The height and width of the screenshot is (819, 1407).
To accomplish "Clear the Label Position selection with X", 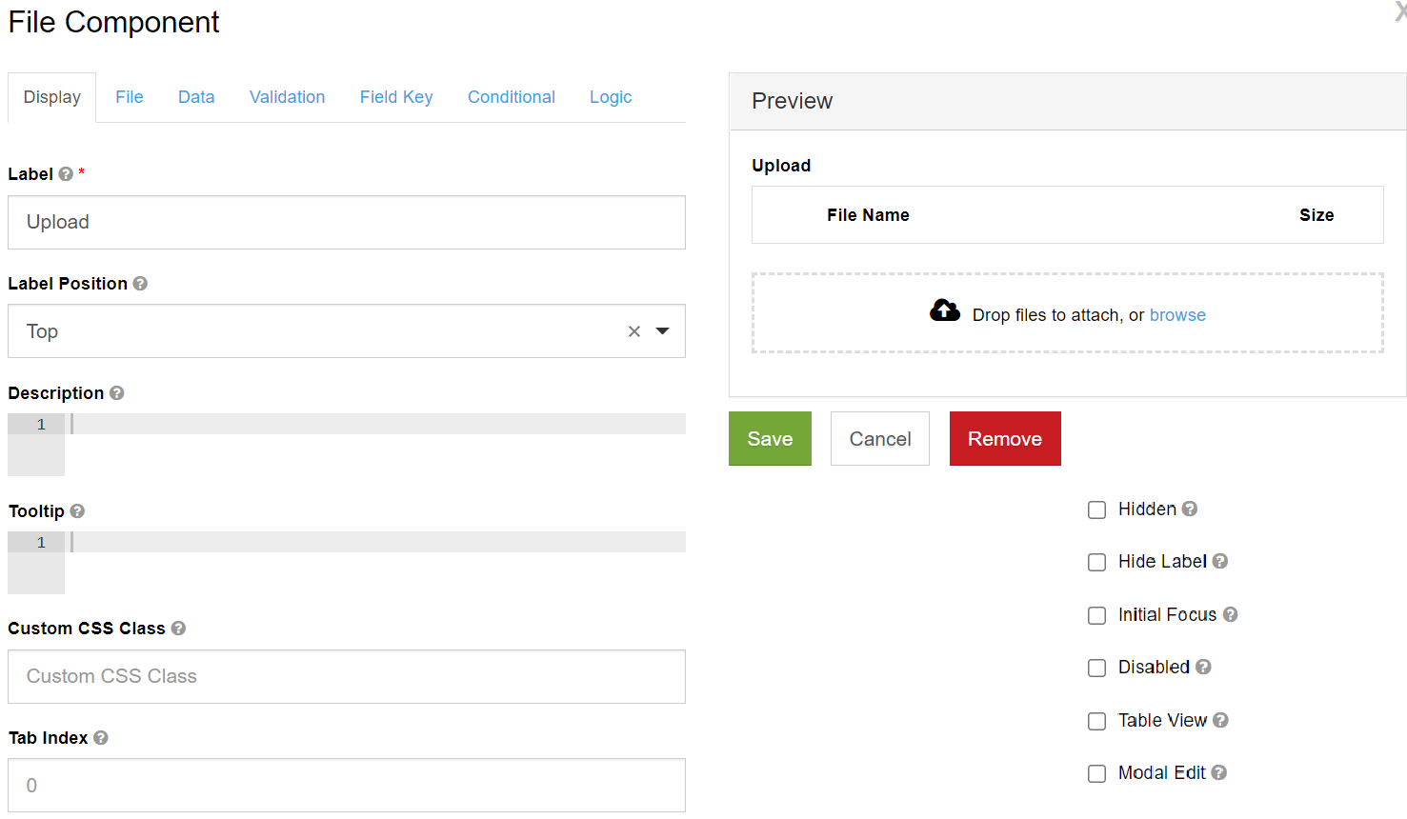I will point(634,331).
